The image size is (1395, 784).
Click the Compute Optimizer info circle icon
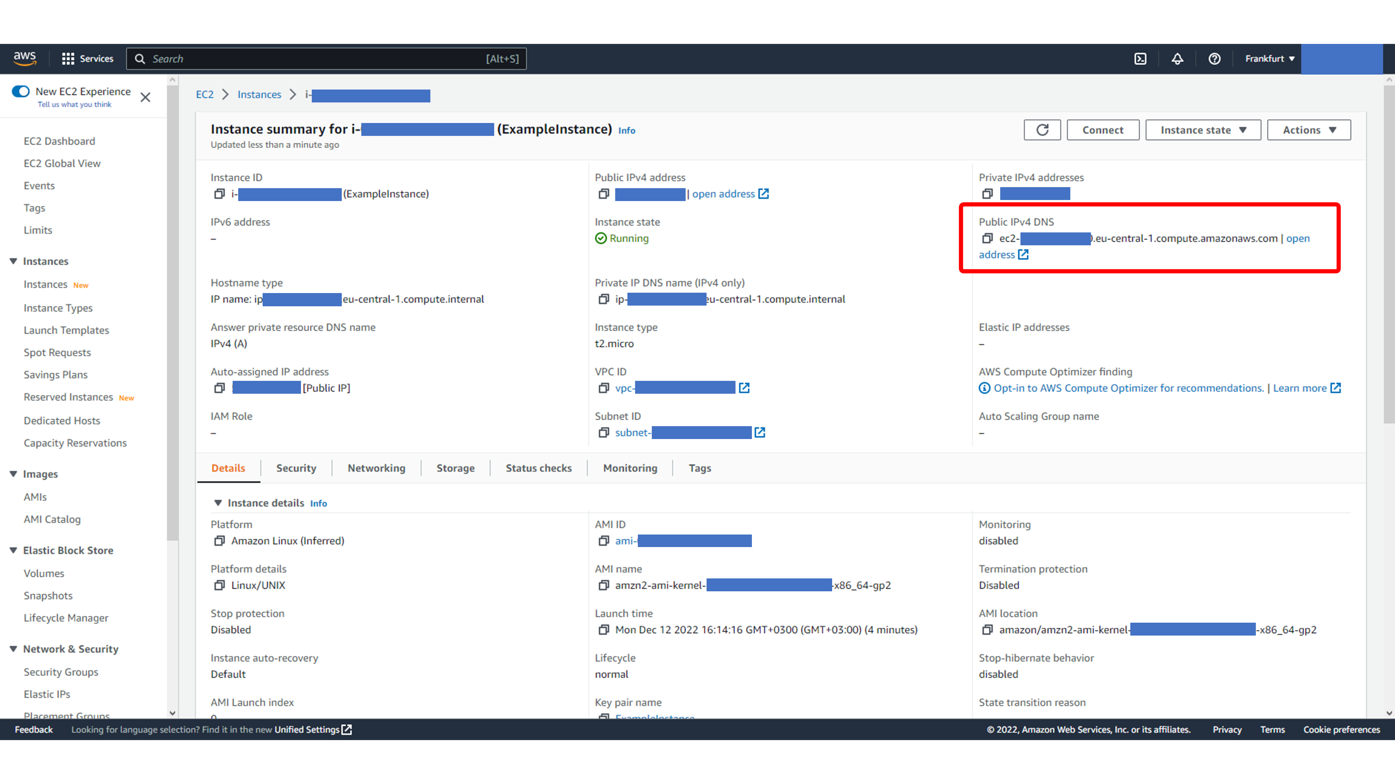(985, 388)
